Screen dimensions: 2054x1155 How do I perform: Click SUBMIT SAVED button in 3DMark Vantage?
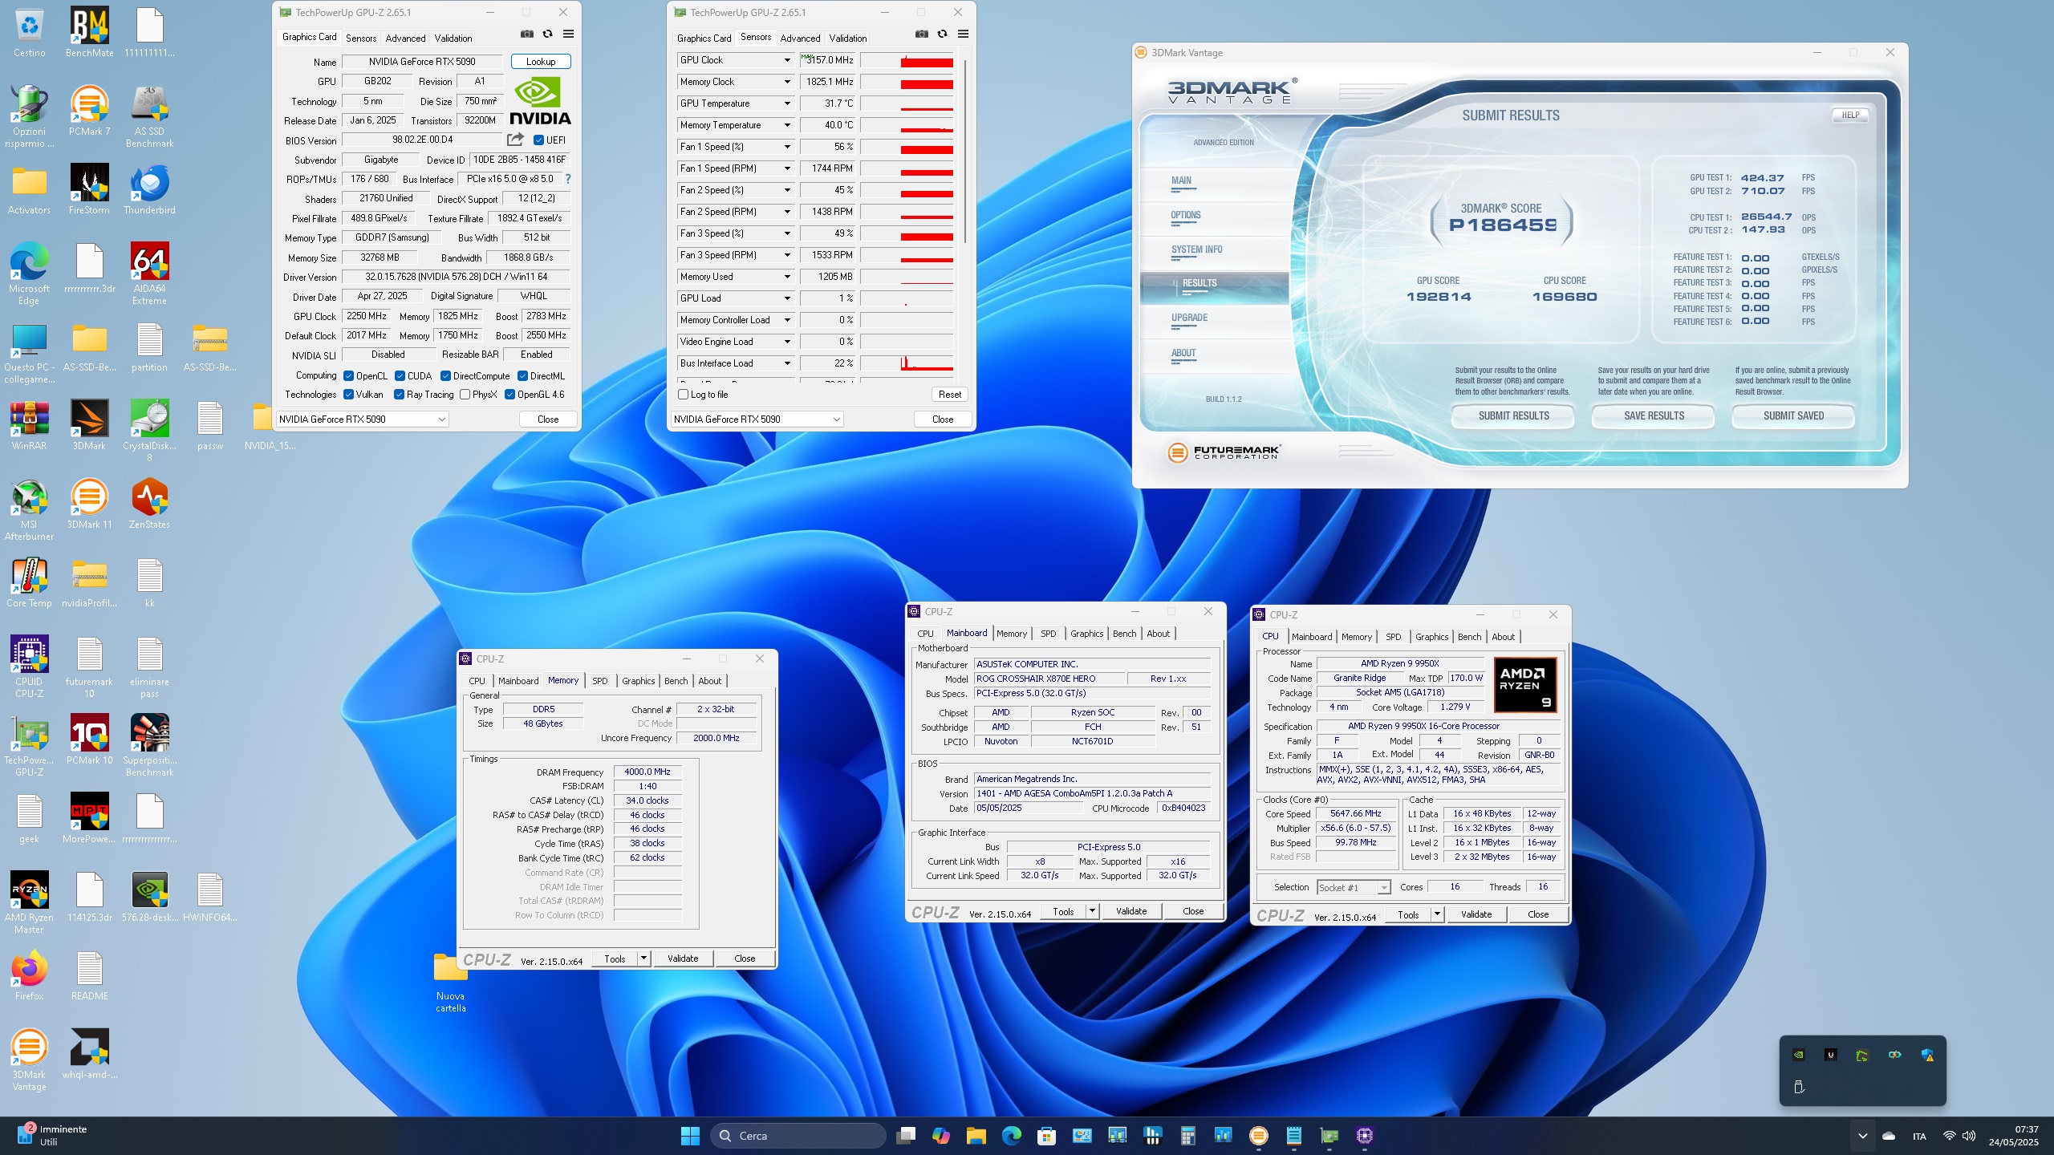(1793, 415)
